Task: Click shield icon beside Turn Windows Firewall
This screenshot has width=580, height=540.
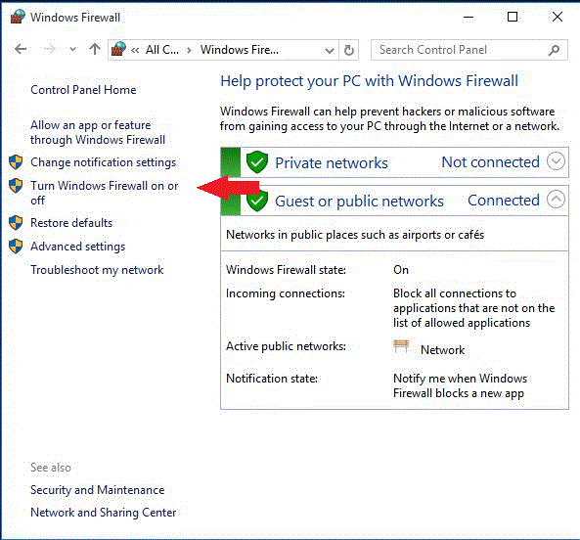Action: (16, 186)
